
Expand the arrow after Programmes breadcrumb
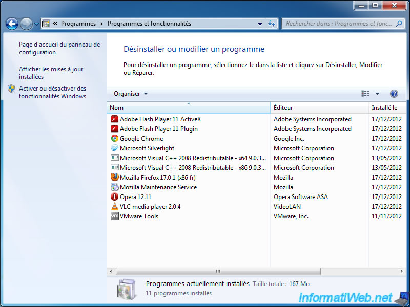(x=101, y=24)
